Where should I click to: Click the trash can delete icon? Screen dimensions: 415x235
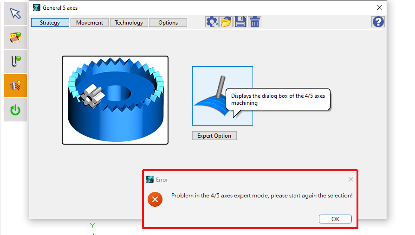coord(254,22)
